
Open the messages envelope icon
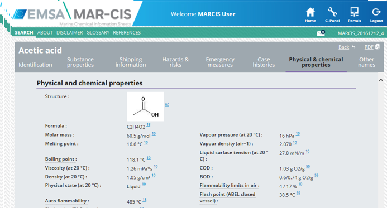[321, 32]
